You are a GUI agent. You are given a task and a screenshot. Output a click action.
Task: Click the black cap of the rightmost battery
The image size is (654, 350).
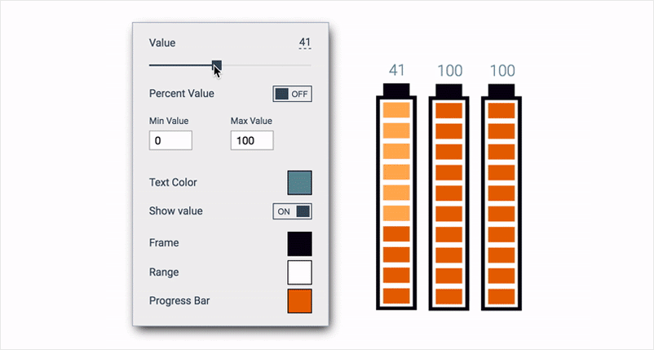click(501, 89)
